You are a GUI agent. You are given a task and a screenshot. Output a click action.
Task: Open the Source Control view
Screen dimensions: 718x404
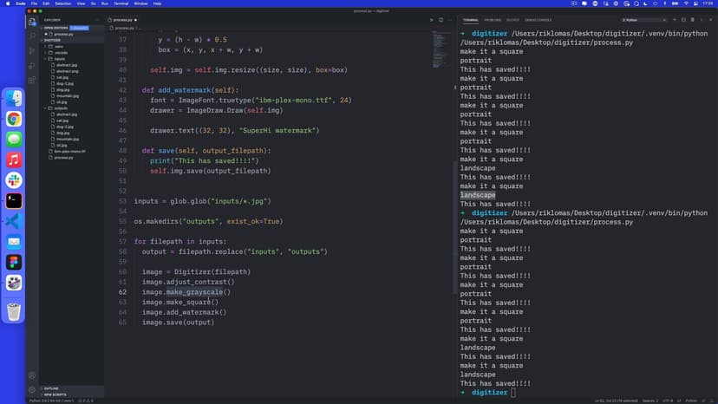coord(32,51)
